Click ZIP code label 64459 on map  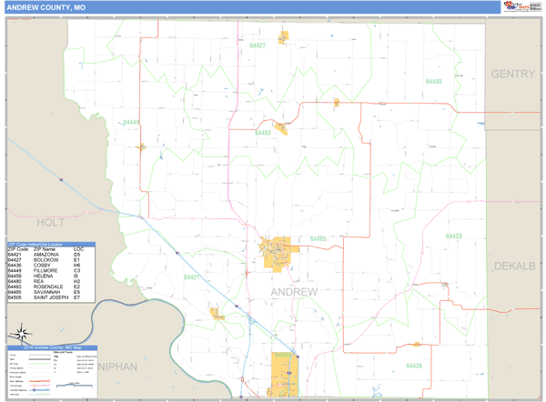(454, 236)
